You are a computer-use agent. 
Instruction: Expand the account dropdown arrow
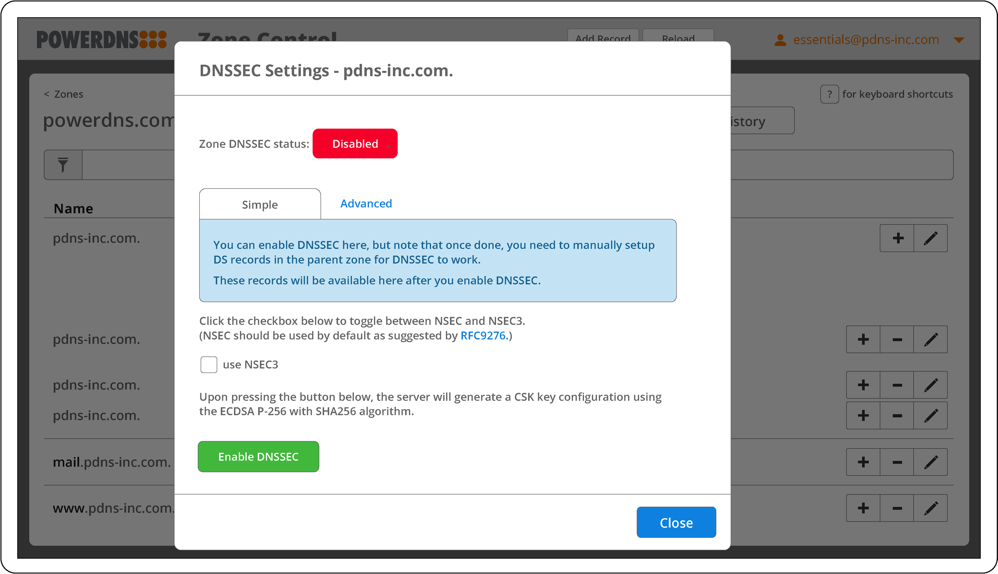tap(958, 40)
